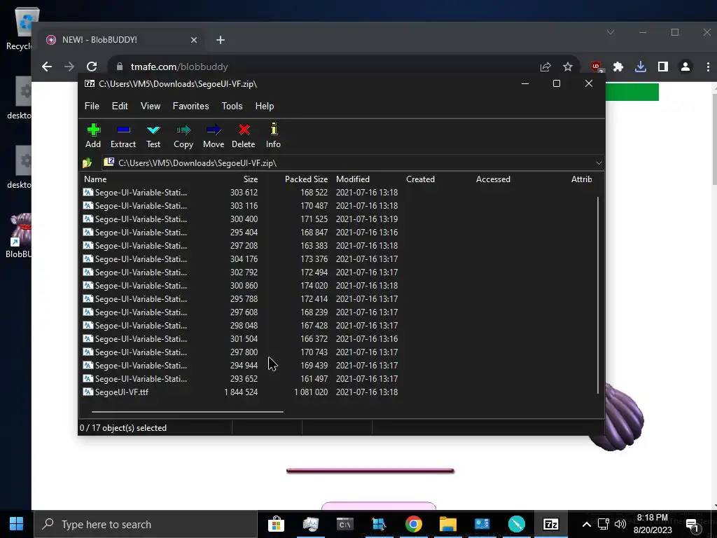Click the archive path address field
717x538 pixels.
tap(347, 163)
